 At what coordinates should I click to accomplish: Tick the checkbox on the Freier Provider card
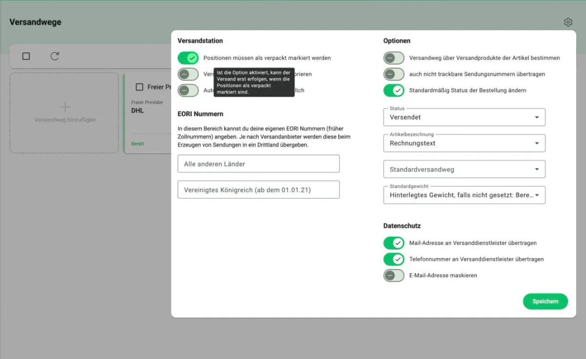point(140,87)
